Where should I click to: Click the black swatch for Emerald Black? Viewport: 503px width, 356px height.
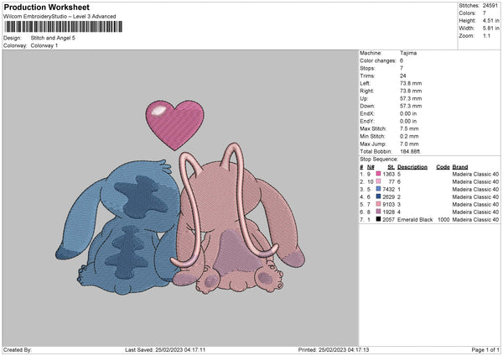378,219
